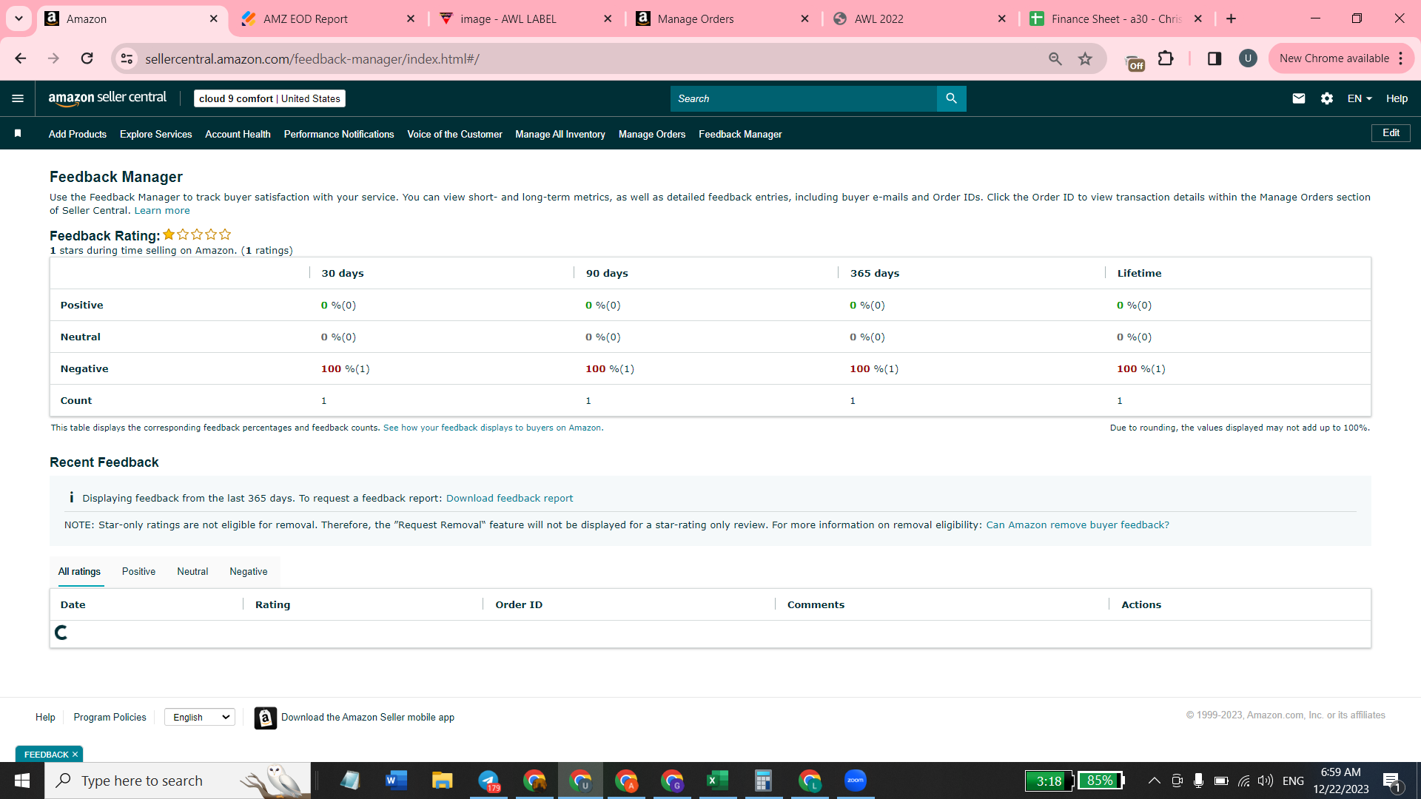Open the messages envelope icon
This screenshot has height=799, width=1421.
1298,98
